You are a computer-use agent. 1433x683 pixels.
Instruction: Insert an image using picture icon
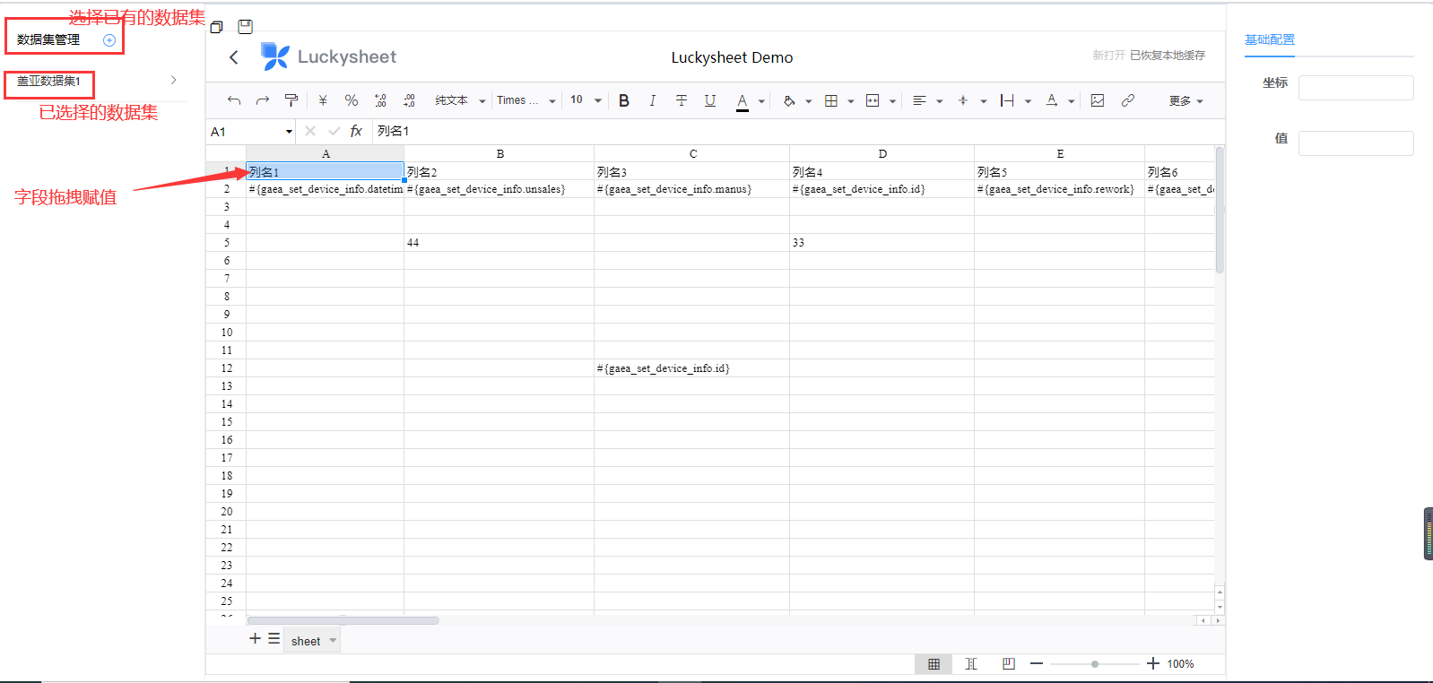pos(1098,100)
